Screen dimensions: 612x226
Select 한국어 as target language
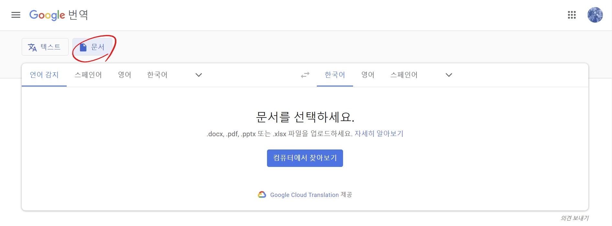(335, 75)
